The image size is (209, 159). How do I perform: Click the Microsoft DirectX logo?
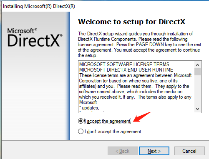35,37
